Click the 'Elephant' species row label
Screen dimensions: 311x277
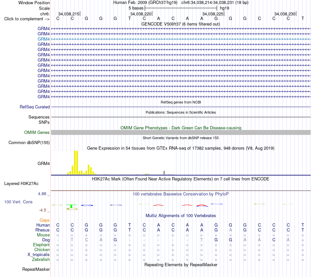[41, 245]
